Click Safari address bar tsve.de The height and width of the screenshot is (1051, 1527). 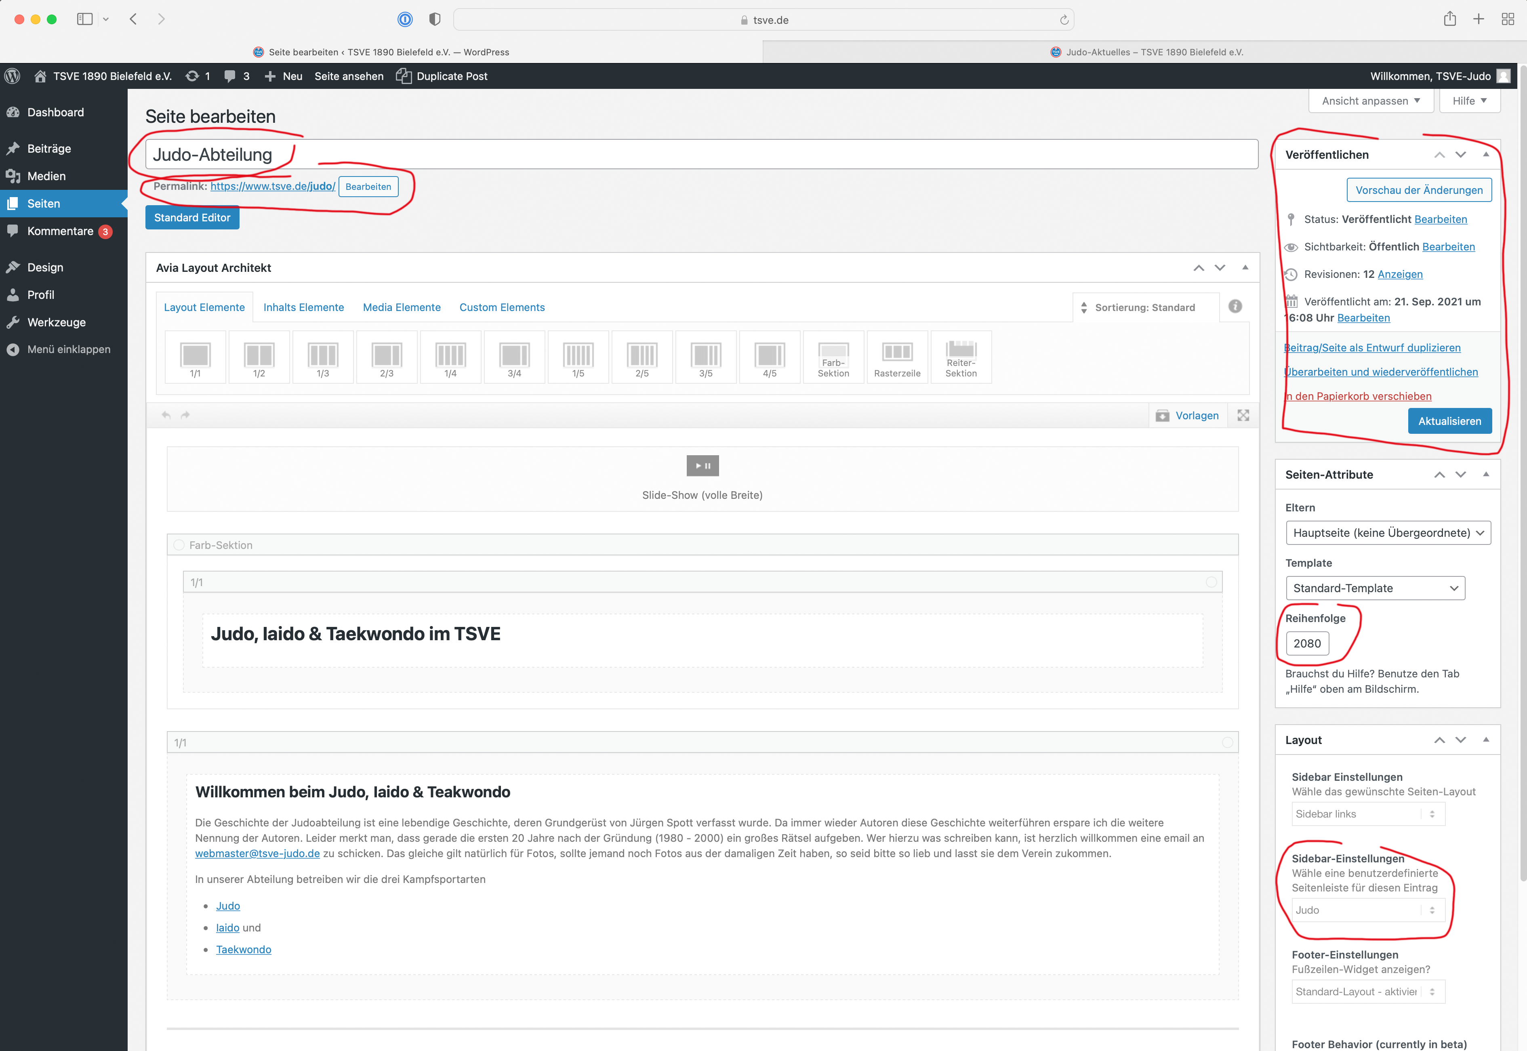(x=764, y=20)
